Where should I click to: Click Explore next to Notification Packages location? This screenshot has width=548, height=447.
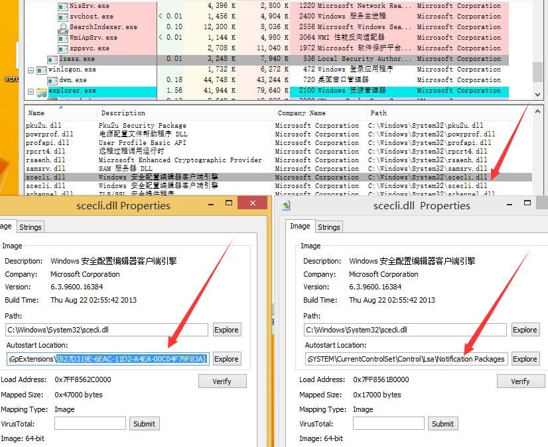pos(525,359)
